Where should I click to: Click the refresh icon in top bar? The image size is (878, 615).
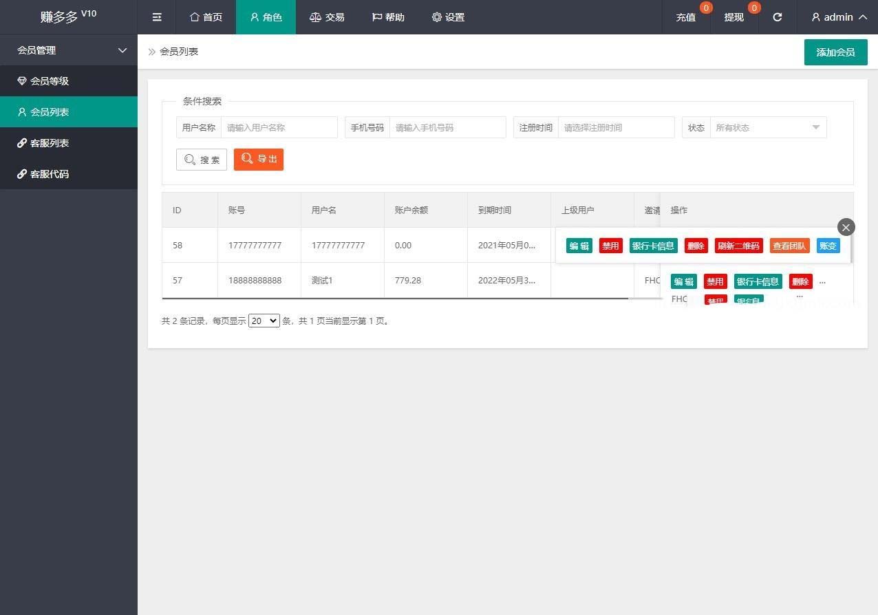777,17
